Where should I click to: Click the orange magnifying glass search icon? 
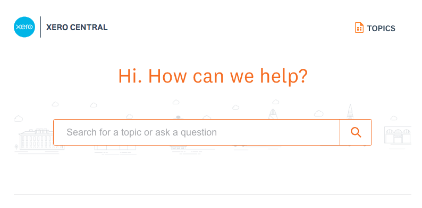click(x=356, y=132)
